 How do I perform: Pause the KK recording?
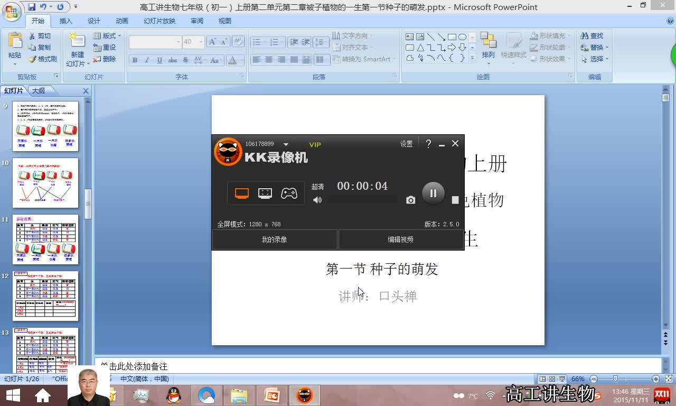(x=433, y=193)
